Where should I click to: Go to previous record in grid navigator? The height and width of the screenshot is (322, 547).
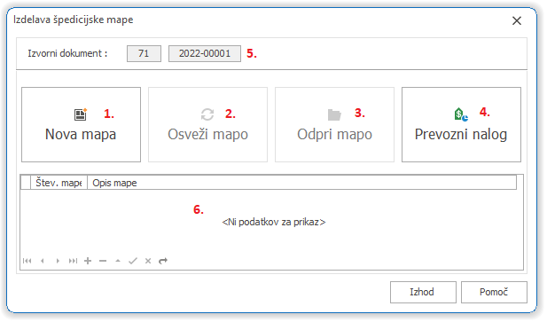pyautogui.click(x=43, y=261)
